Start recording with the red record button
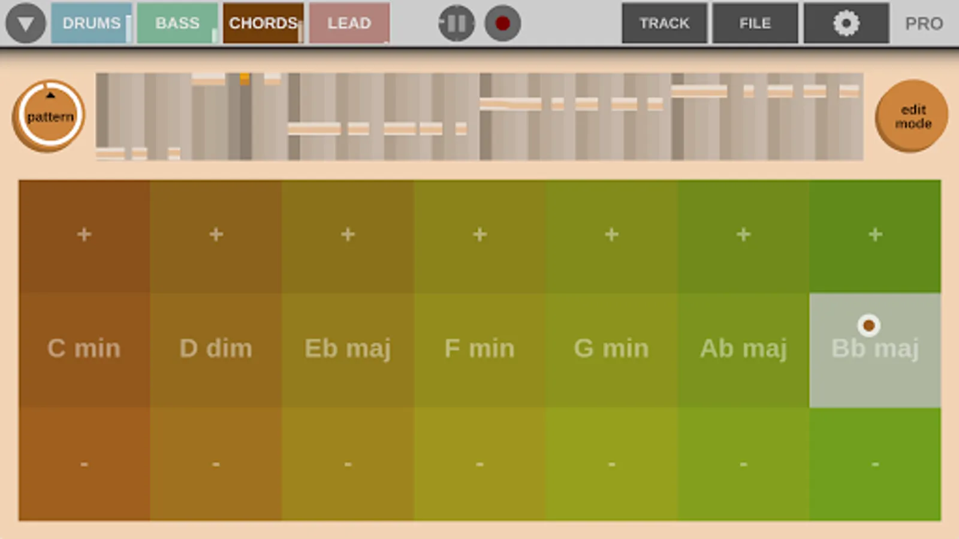This screenshot has width=959, height=539. tap(502, 24)
